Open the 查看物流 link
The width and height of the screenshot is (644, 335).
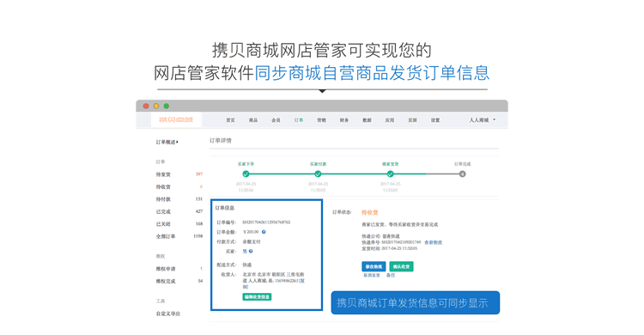tap(434, 242)
